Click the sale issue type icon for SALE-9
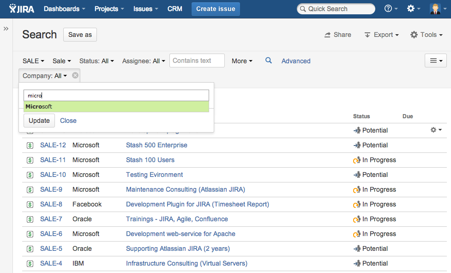451x273 pixels. [x=30, y=190]
